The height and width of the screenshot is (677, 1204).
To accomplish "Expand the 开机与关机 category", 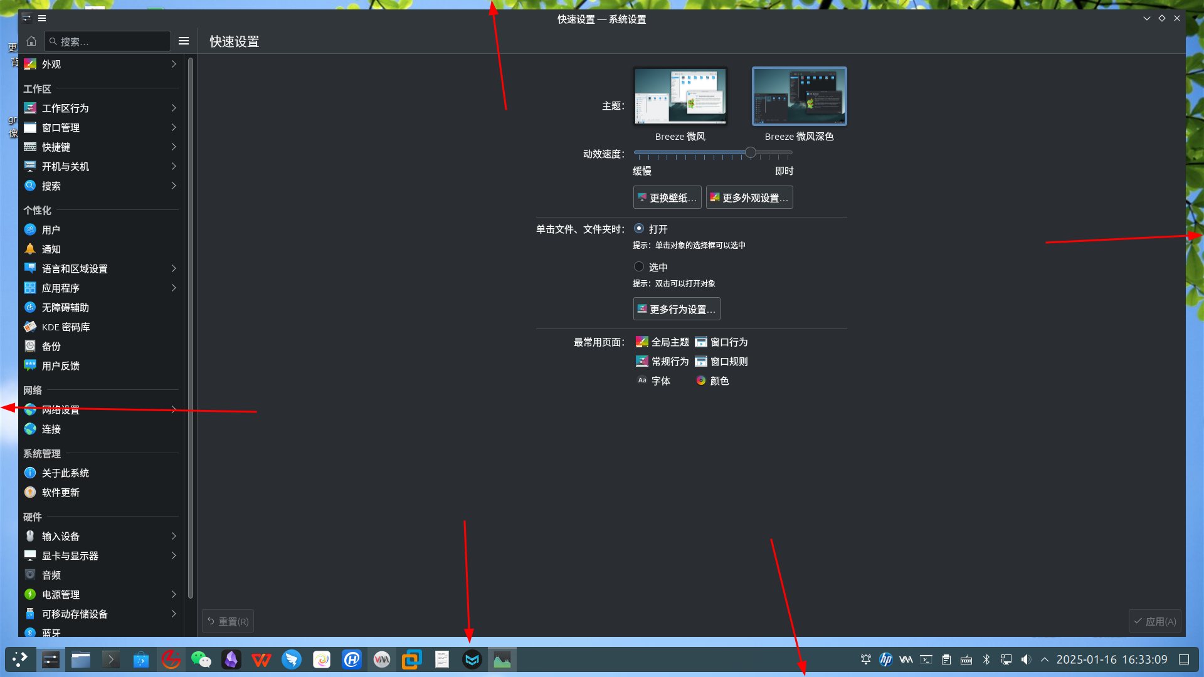I will click(101, 167).
